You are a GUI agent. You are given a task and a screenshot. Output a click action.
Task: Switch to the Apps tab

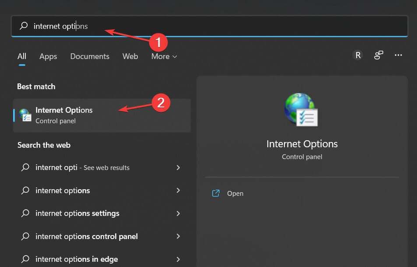48,56
